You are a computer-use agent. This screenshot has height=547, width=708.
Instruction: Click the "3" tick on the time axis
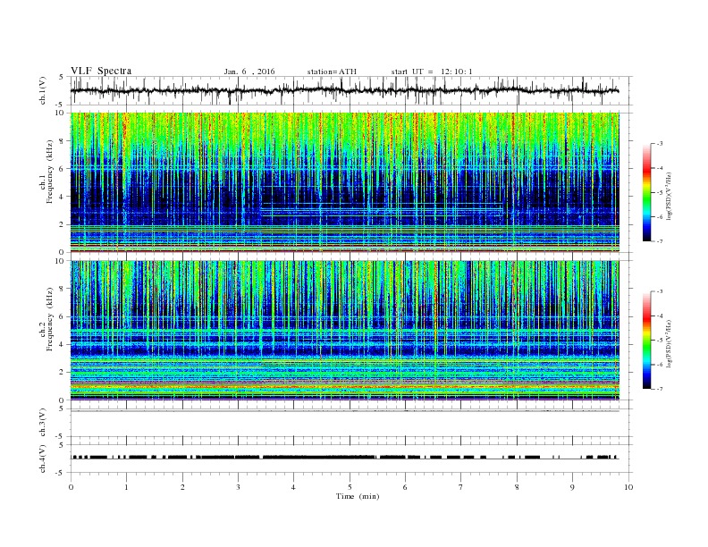(x=238, y=487)
